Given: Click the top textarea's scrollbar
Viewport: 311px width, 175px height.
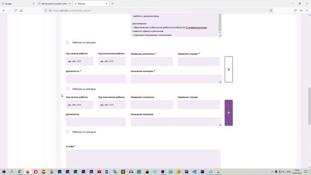Looking at the screenshot, I should point(220,22).
